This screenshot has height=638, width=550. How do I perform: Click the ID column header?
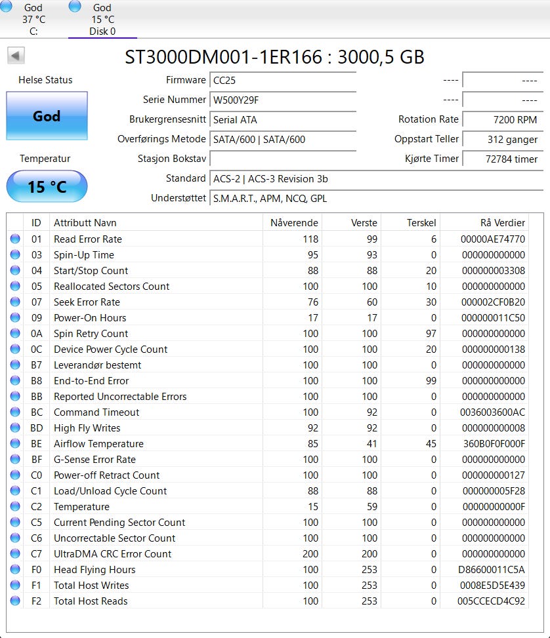pyautogui.click(x=36, y=222)
